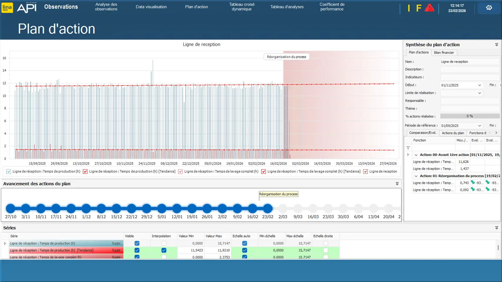Click pin icon of the Séries panel
The height and width of the screenshot is (282, 502).
tap(496, 228)
